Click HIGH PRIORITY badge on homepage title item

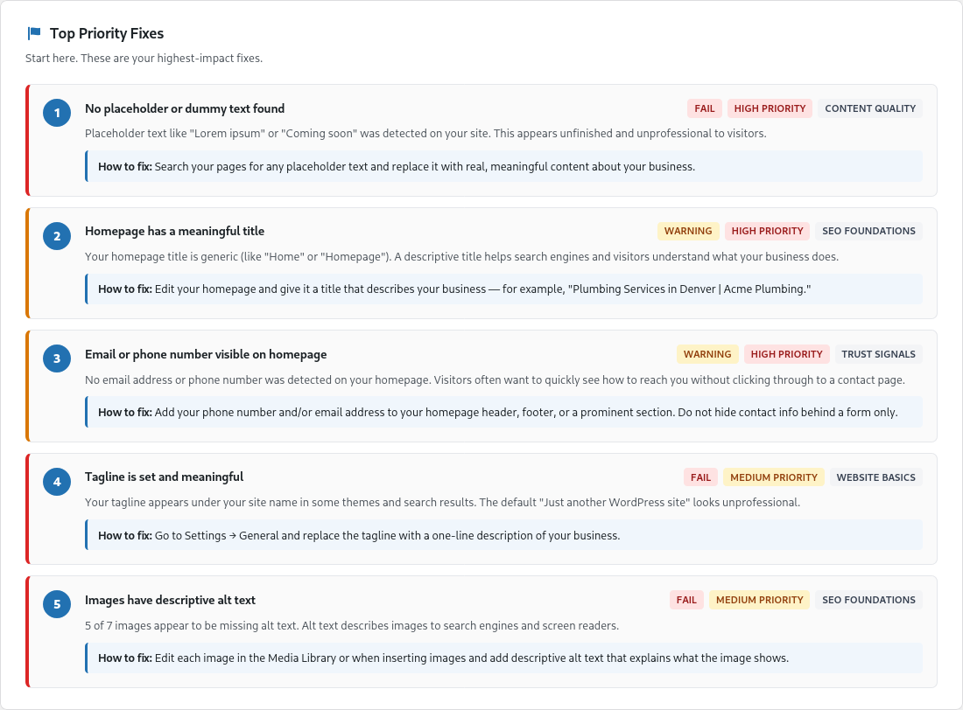(x=767, y=232)
